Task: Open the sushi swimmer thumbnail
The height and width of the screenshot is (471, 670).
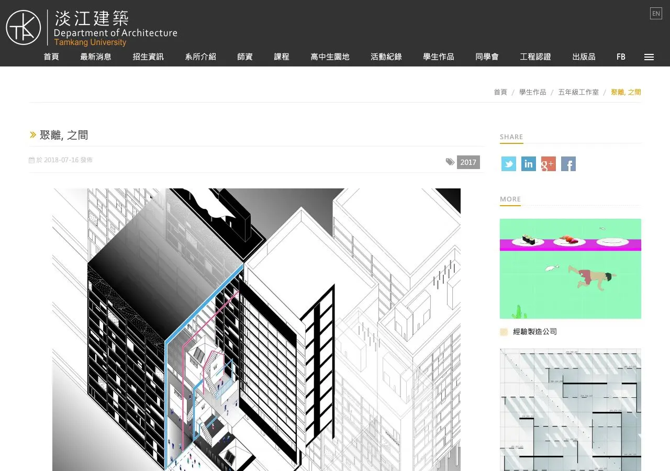Action: click(571, 268)
